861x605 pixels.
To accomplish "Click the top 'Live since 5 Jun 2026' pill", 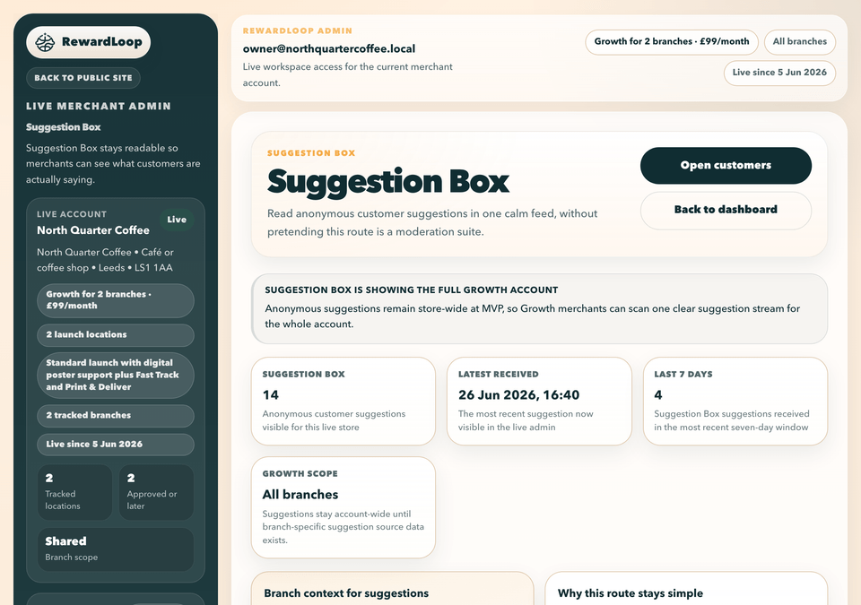I will coord(779,73).
